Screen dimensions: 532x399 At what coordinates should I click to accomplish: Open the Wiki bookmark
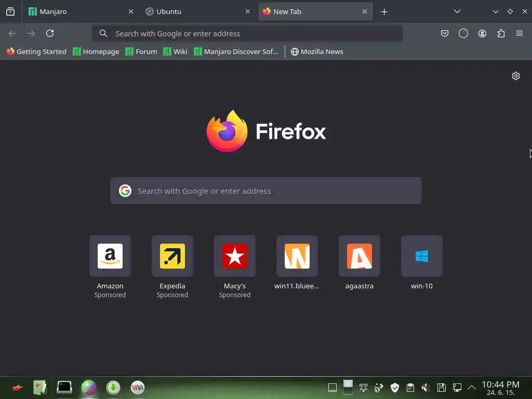click(x=175, y=51)
